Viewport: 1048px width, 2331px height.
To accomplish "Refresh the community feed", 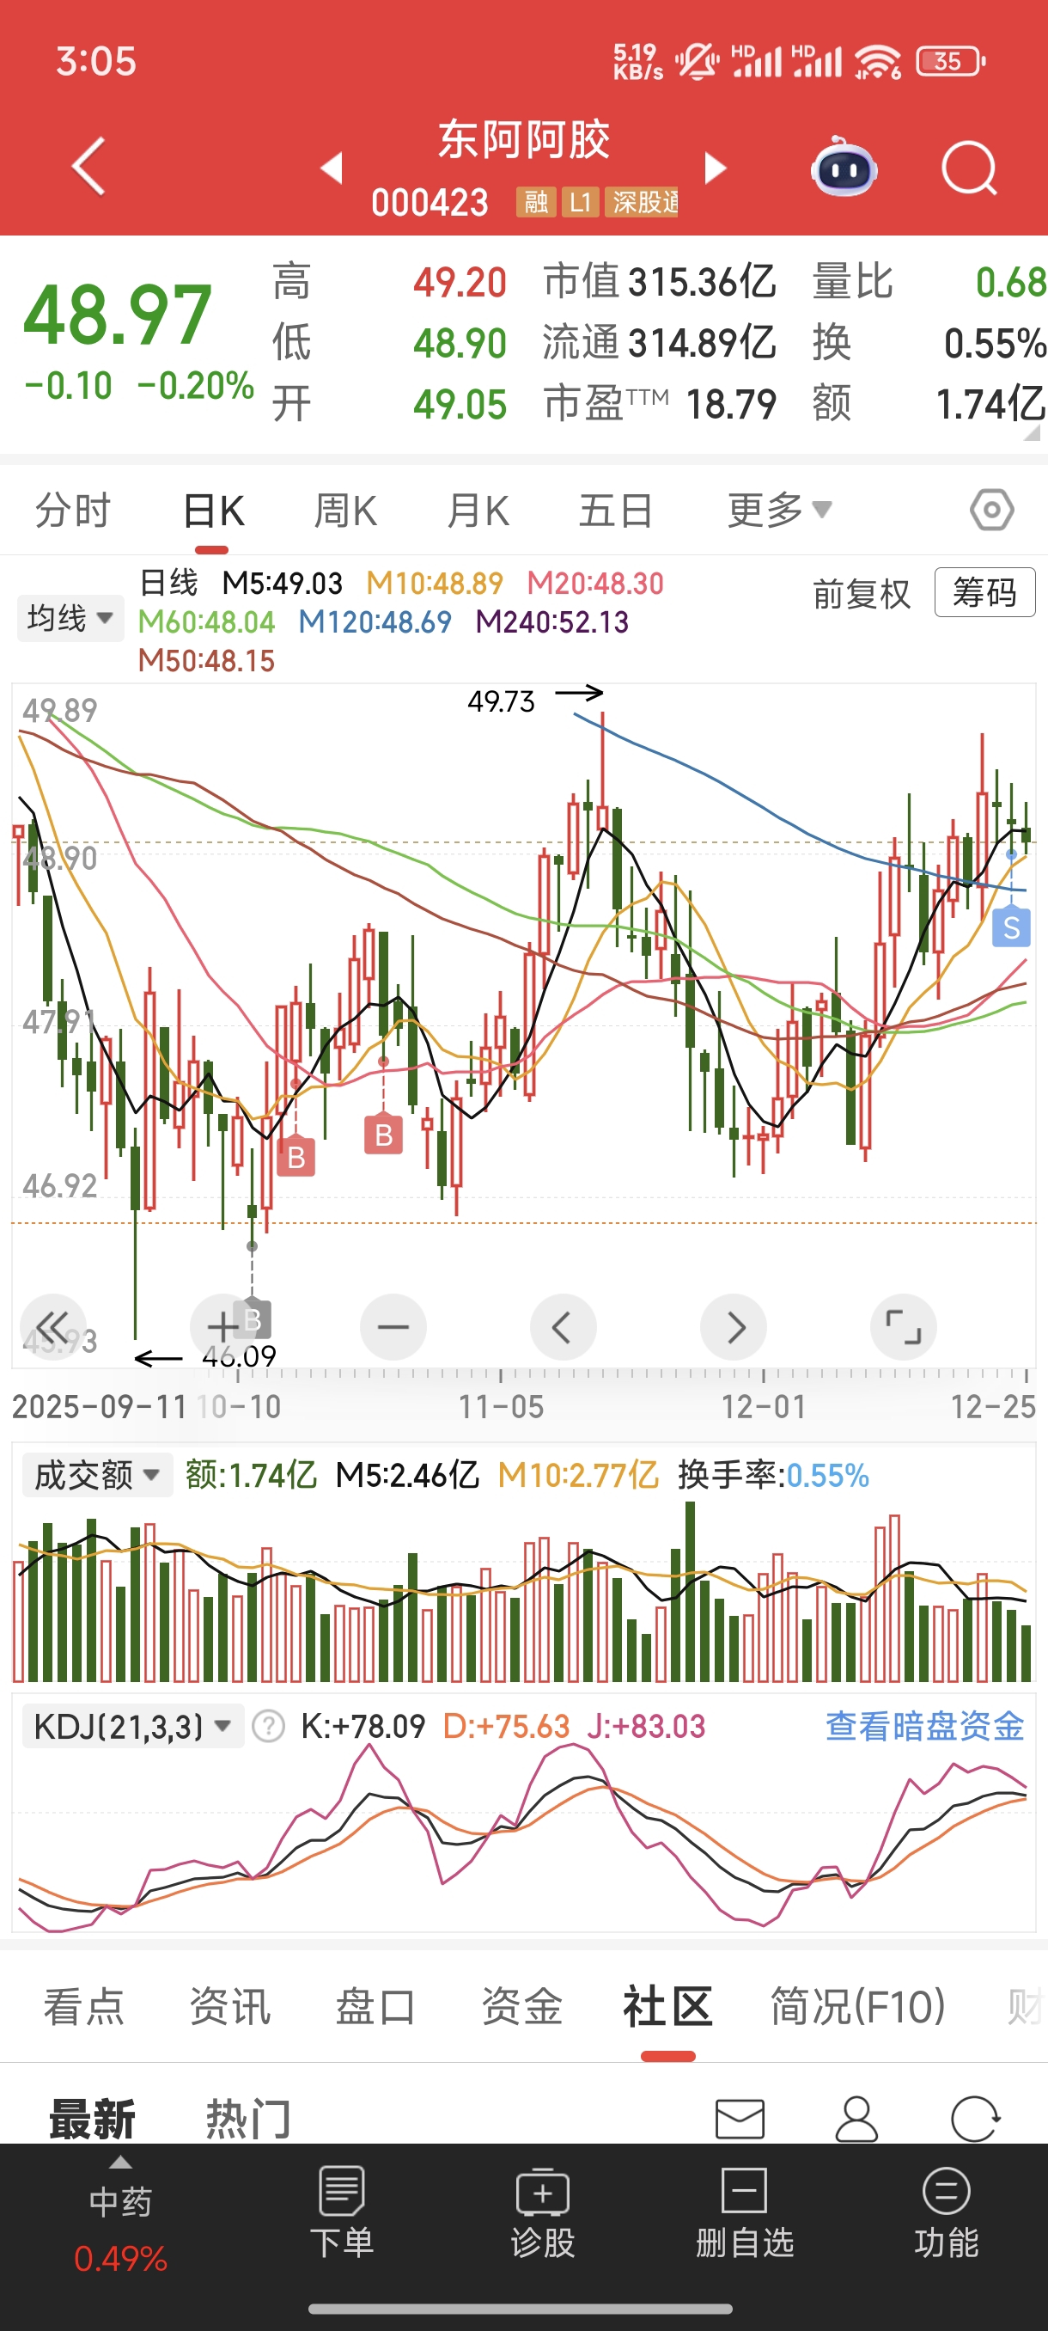I will 975,2120.
